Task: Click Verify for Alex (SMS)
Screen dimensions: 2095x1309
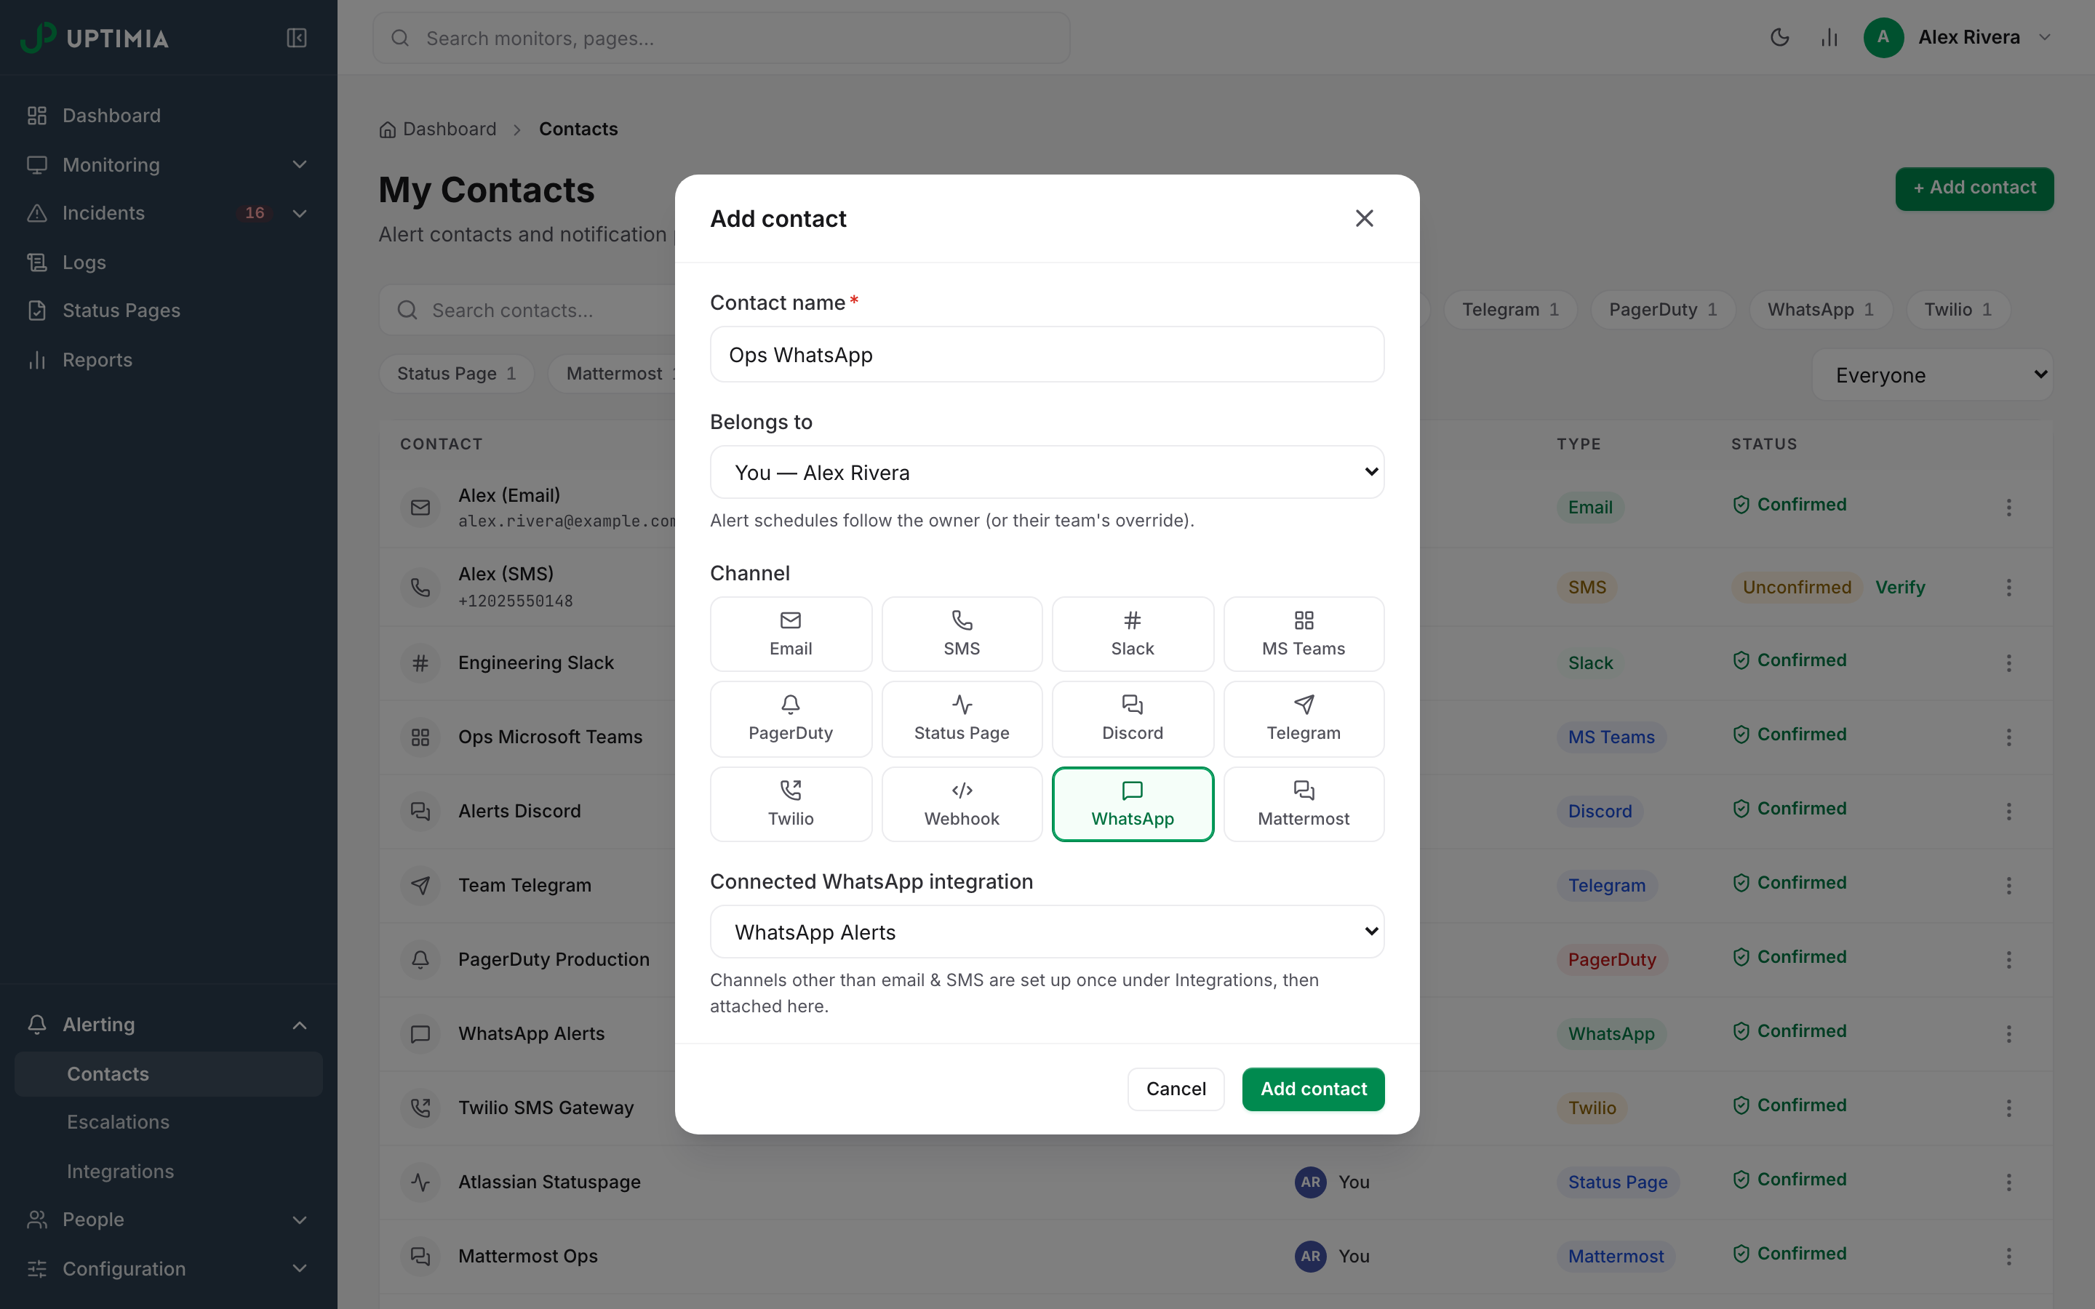Action: point(1900,587)
